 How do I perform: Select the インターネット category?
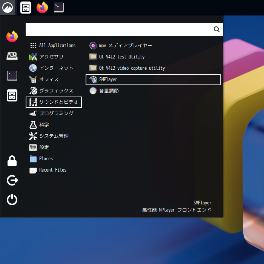tap(54, 68)
